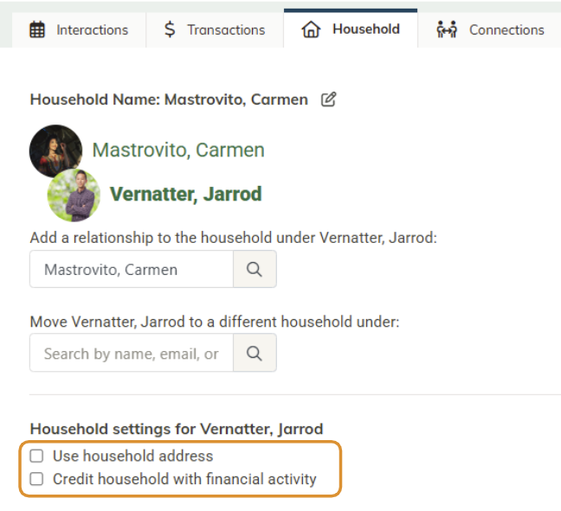Click the edit household name pencil icon
The height and width of the screenshot is (511, 561).
tap(328, 99)
